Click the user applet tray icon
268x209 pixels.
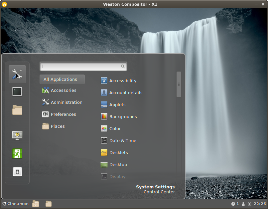(x=243, y=204)
